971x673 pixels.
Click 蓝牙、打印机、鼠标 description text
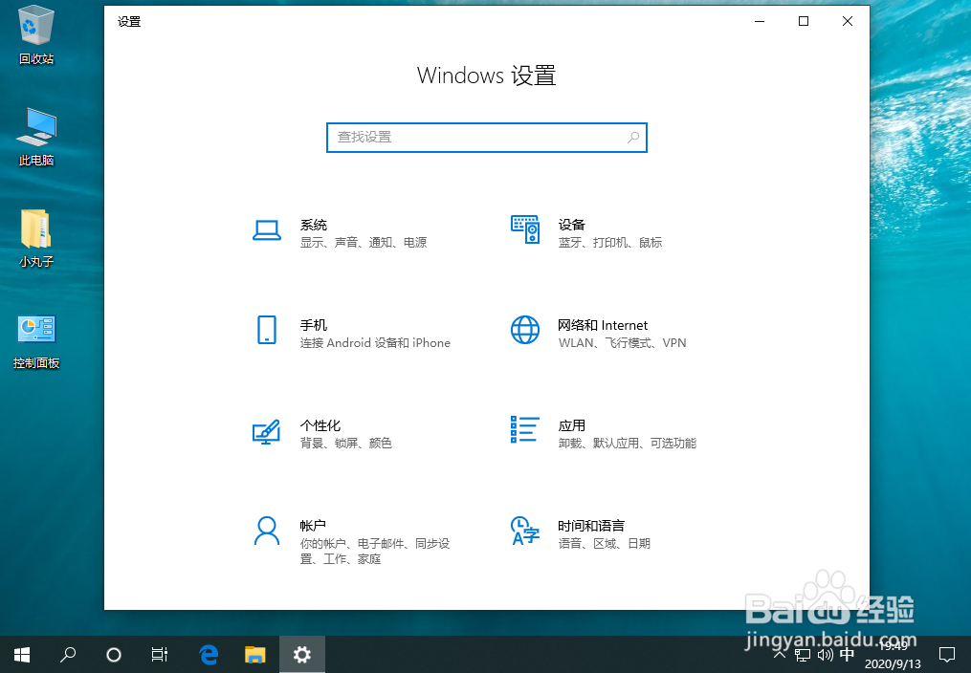[x=610, y=243]
